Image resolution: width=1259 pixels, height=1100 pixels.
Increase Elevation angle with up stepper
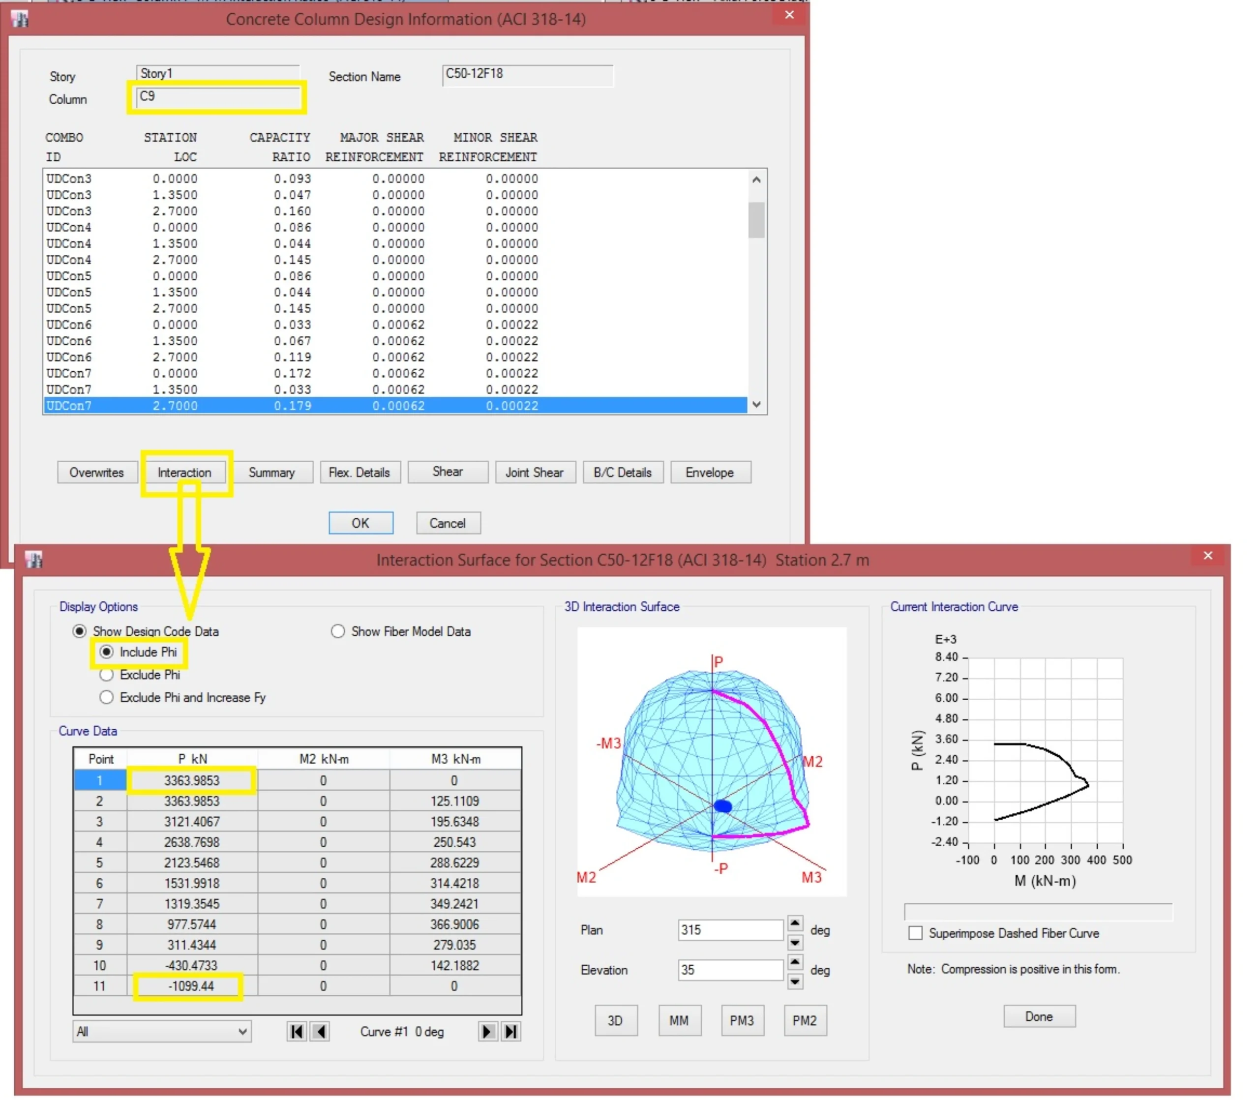(x=795, y=962)
